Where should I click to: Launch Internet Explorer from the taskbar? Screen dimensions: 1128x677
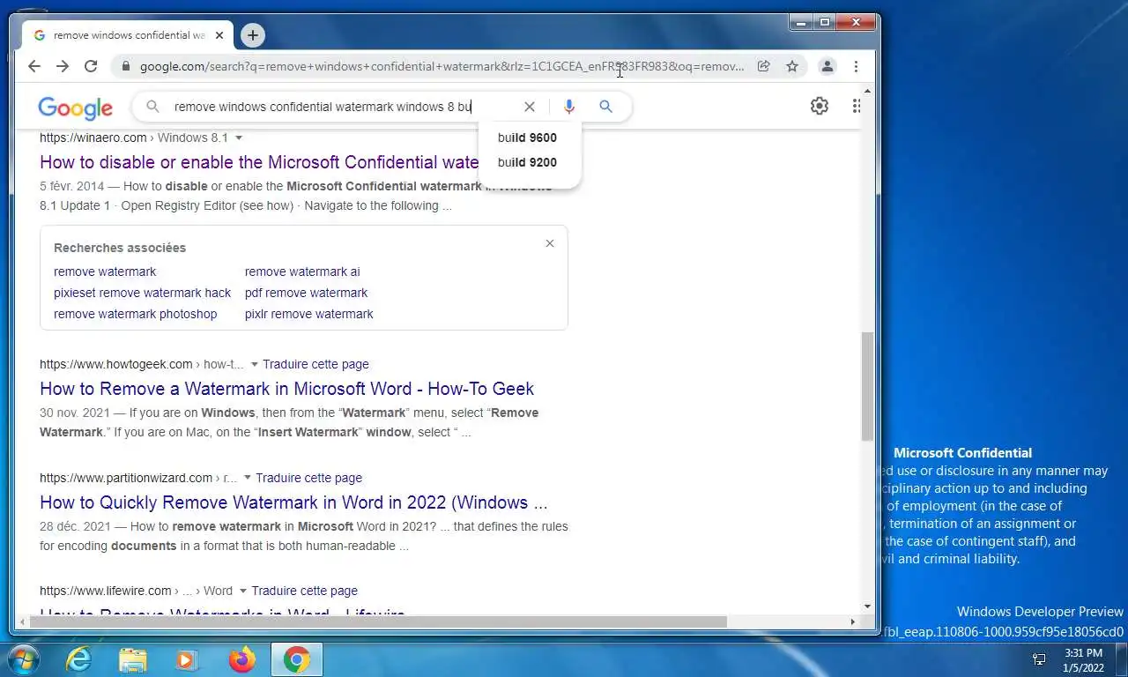coord(78,659)
